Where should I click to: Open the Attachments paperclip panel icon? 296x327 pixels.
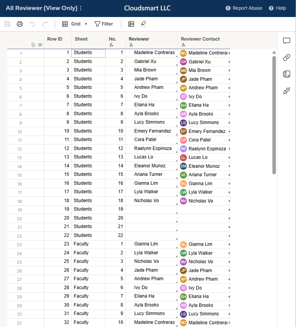pyautogui.click(x=287, y=57)
